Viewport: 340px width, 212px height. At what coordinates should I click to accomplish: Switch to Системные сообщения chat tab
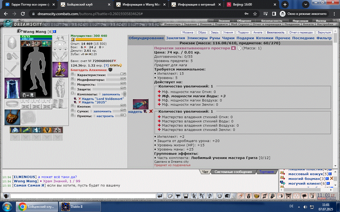click(x=233, y=172)
